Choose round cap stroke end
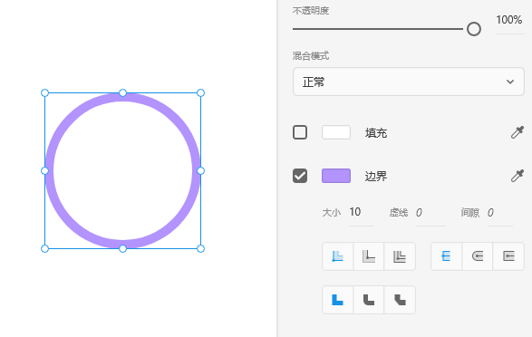The width and height of the screenshot is (532, 337). pos(478,256)
